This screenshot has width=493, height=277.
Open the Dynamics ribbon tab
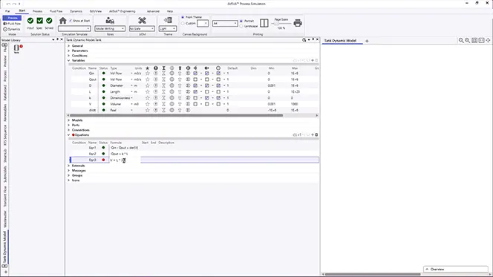(76, 11)
